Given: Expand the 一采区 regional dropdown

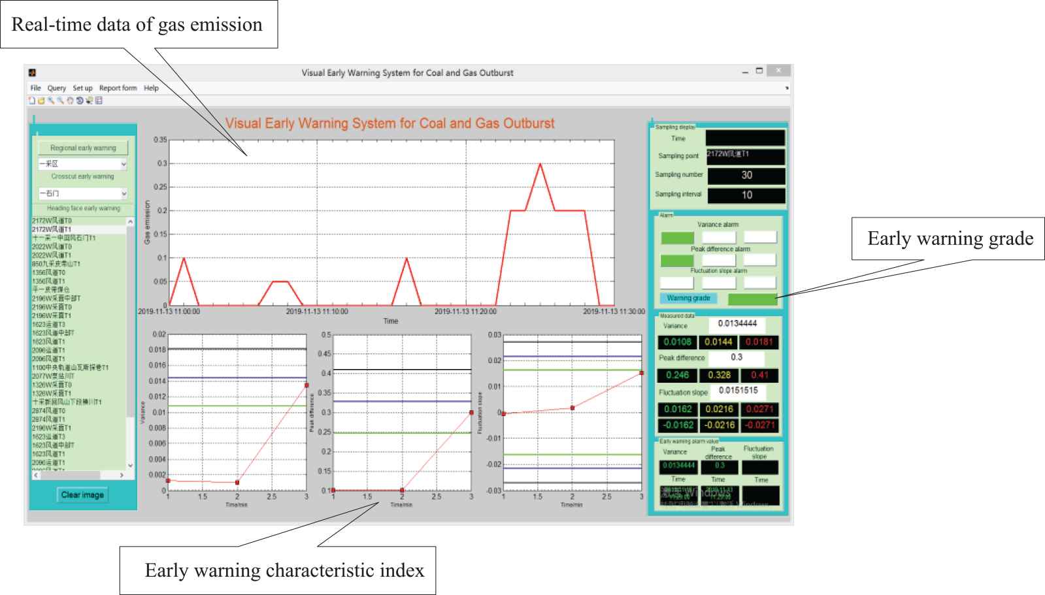Looking at the screenshot, I should click(124, 164).
